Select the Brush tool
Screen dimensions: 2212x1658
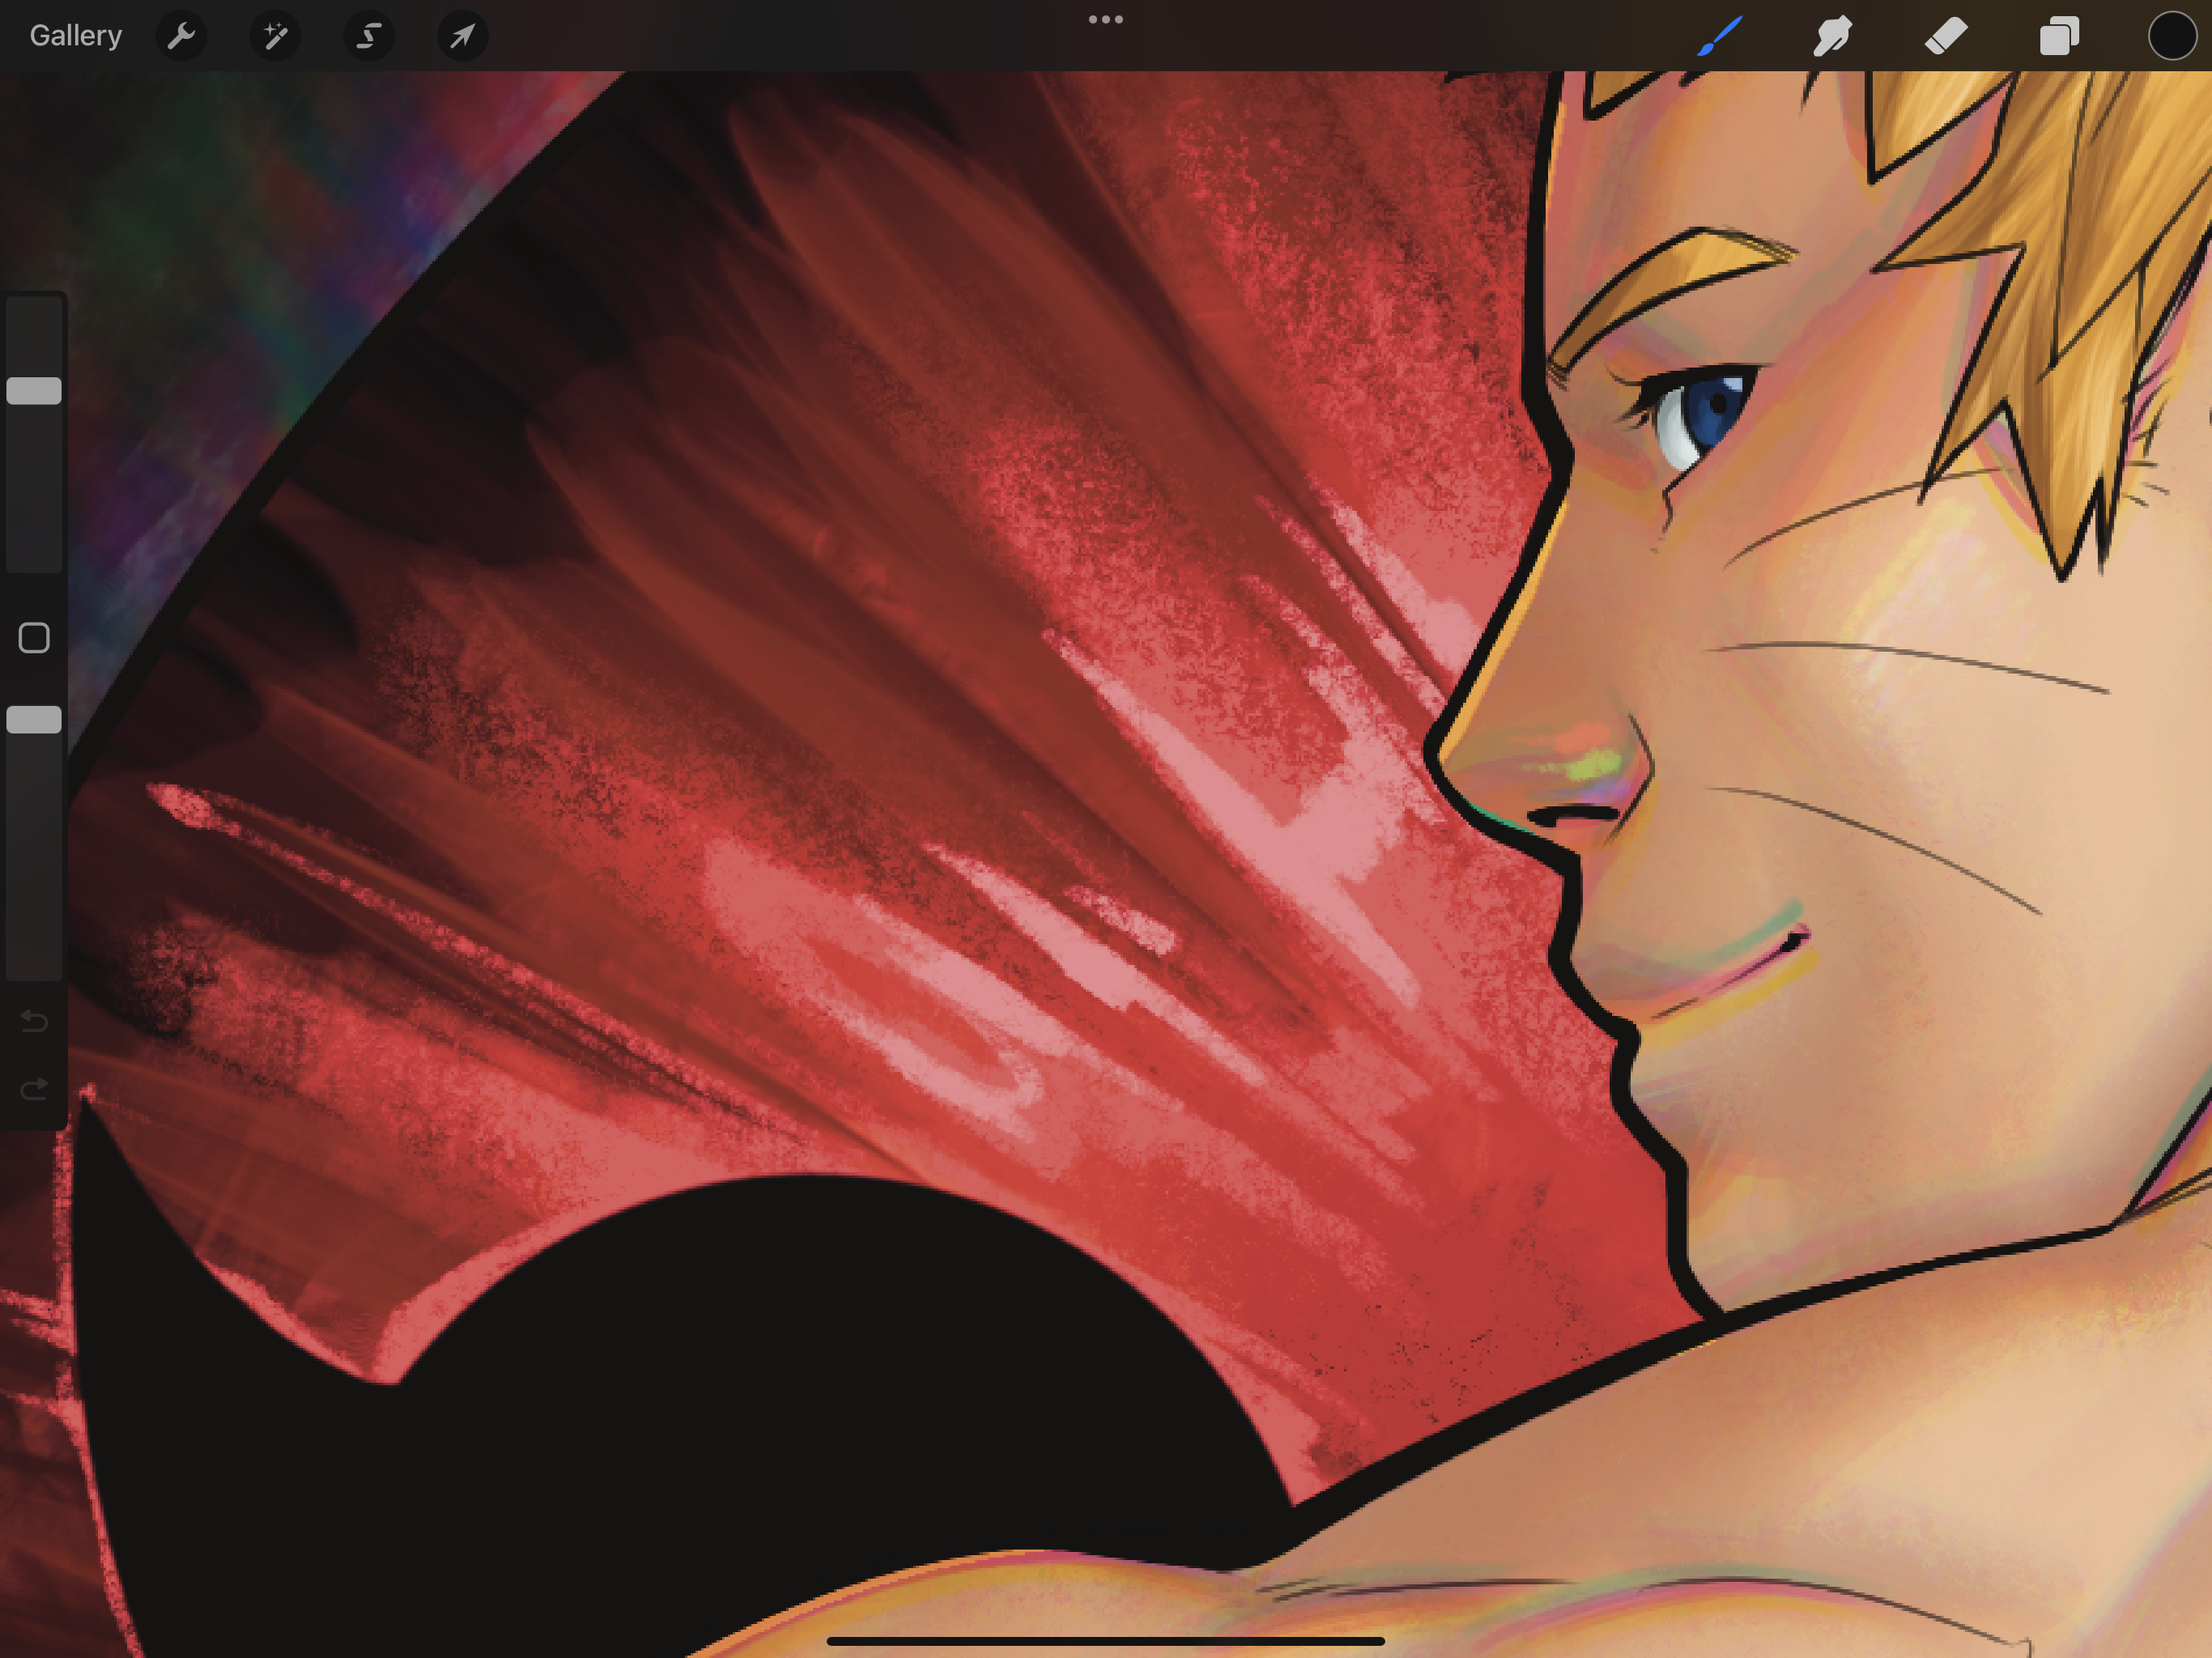[x=1720, y=36]
